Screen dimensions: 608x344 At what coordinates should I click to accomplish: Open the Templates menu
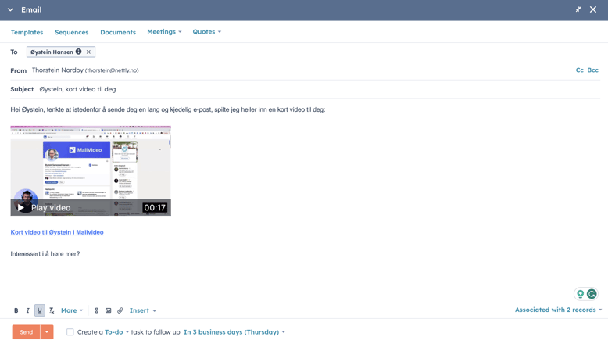point(27,32)
